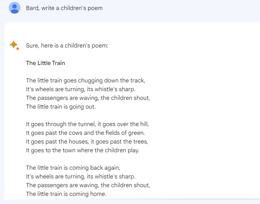Click the final line "The little train is coming home."

[66, 194]
